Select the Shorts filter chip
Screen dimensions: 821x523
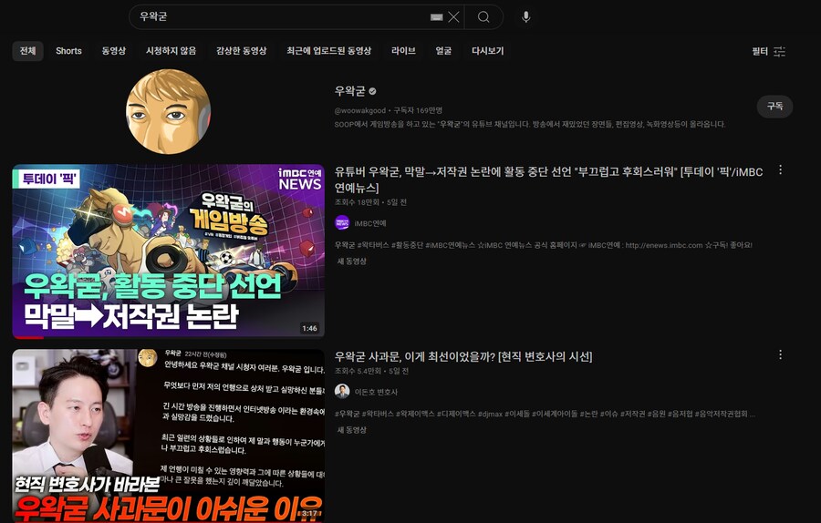[x=68, y=51]
